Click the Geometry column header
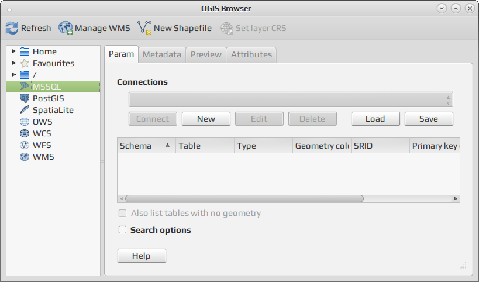This screenshot has height=282, width=479. 322,146
